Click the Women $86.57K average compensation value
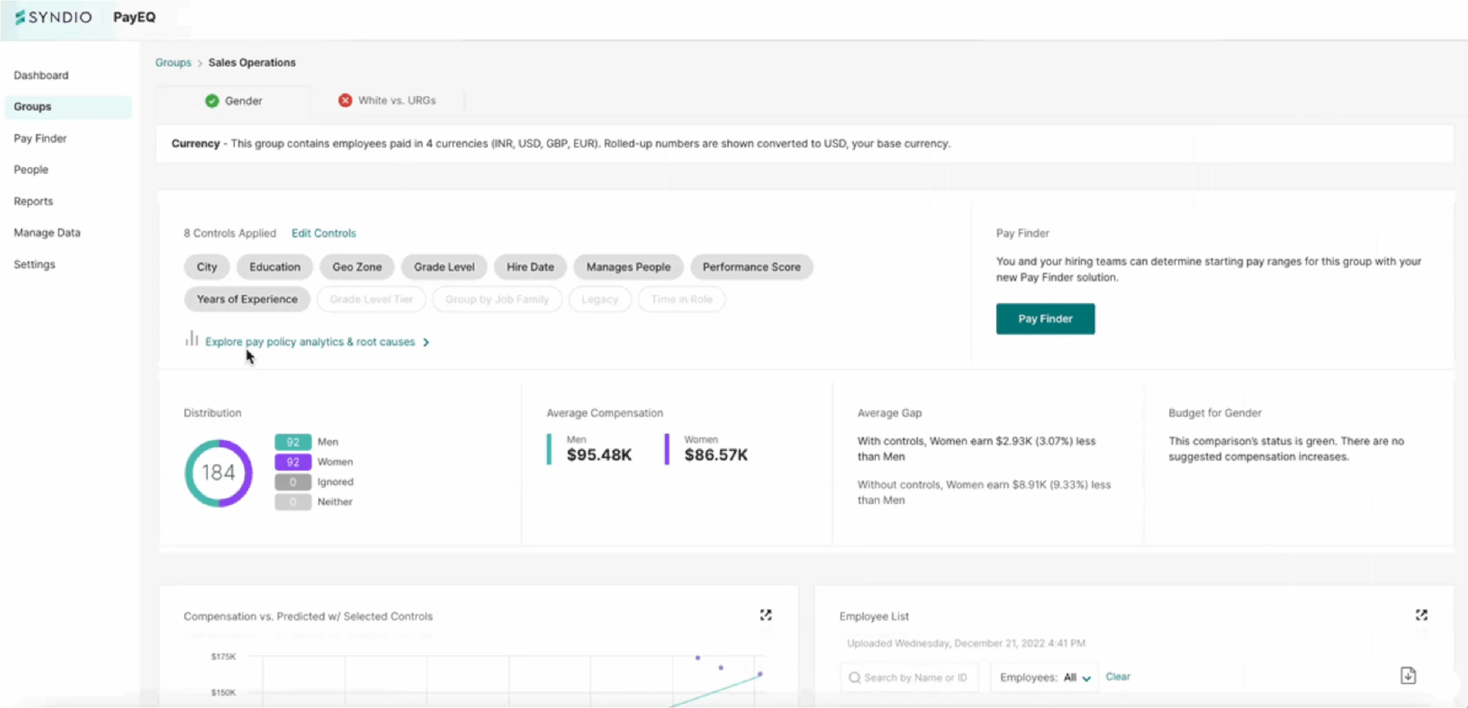The image size is (1468, 708). tap(716, 455)
